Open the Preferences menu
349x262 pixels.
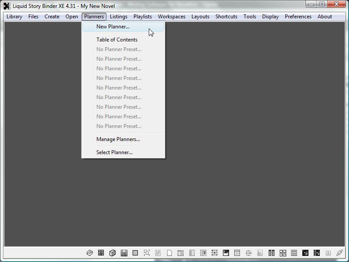[298, 17]
